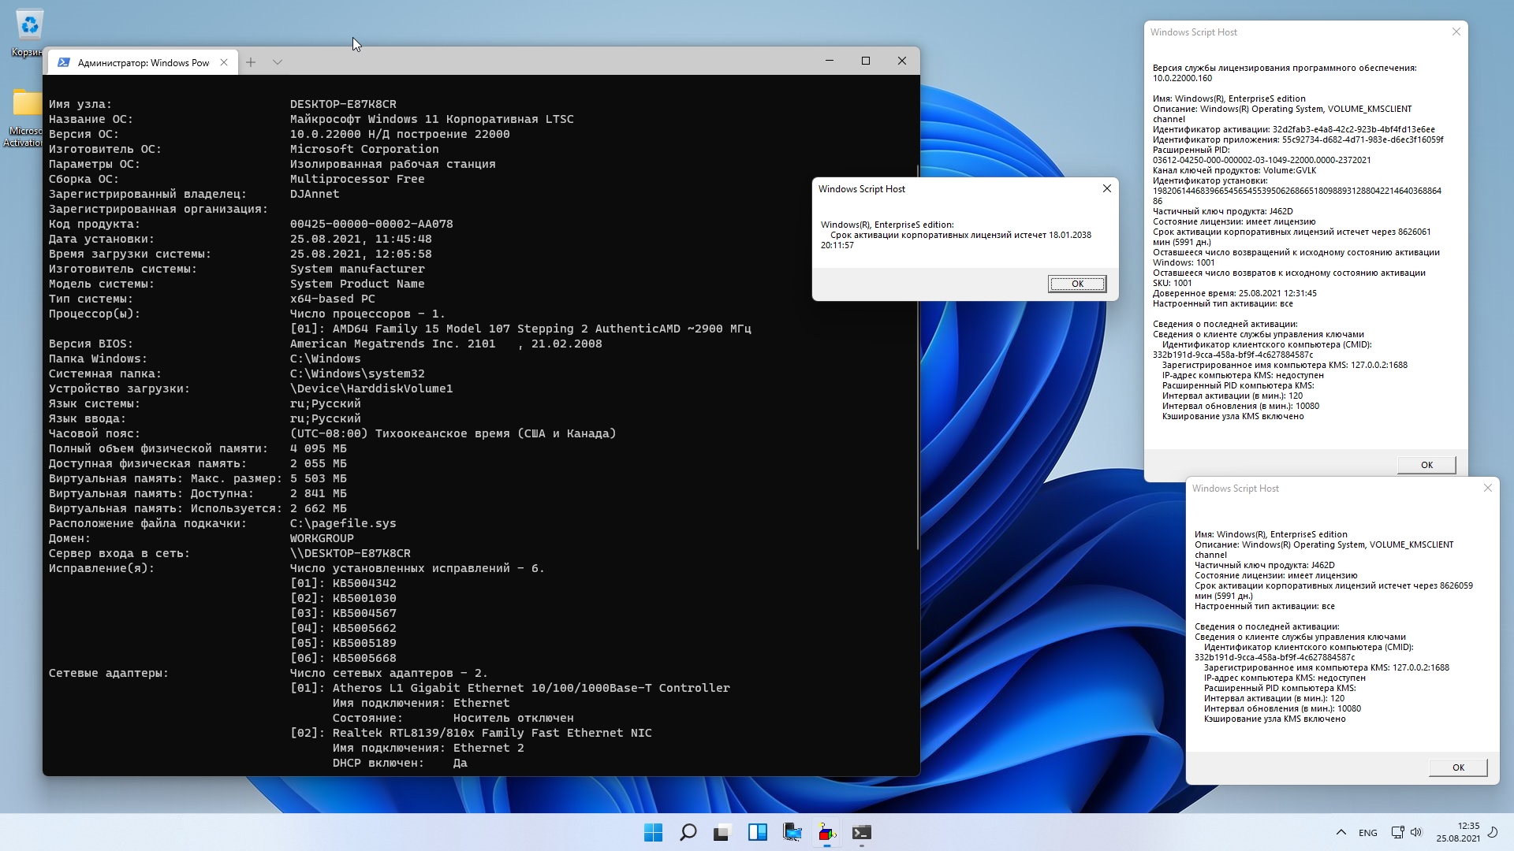Image resolution: width=1514 pixels, height=851 pixels.
Task: Select the Администратор: Windows PowerShell tab
Action: [x=142, y=62]
